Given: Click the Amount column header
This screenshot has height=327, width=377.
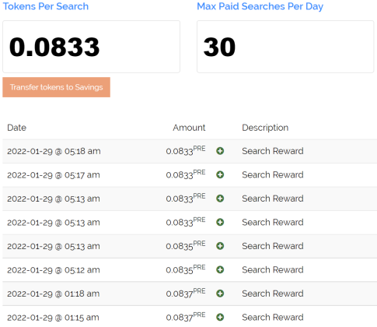Looking at the screenshot, I should pyautogui.click(x=189, y=128).
